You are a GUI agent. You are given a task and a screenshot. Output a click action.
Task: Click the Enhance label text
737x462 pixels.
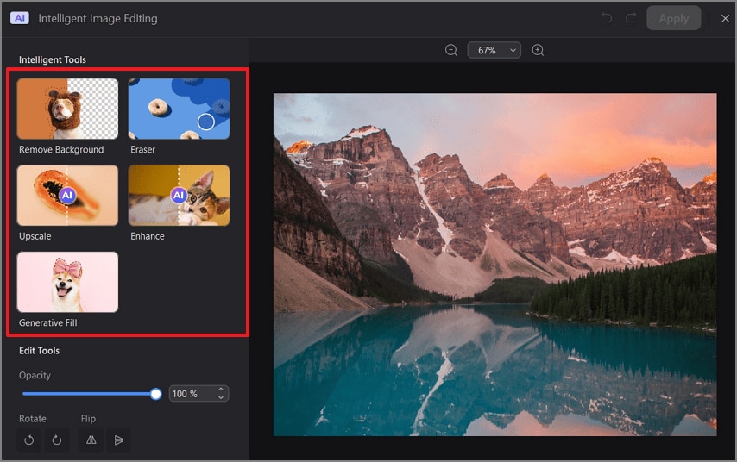pyautogui.click(x=148, y=236)
